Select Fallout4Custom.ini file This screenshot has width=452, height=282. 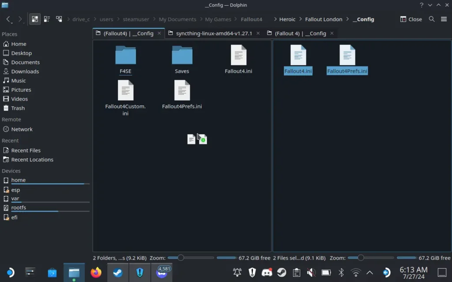point(125,98)
